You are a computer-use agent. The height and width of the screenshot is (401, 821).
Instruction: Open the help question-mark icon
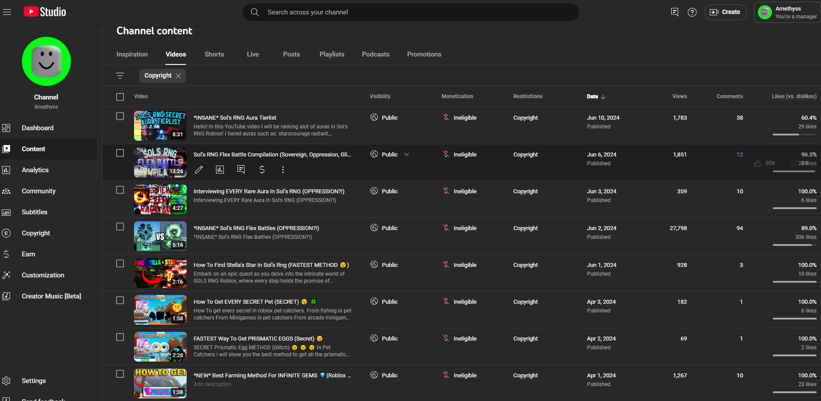(692, 12)
